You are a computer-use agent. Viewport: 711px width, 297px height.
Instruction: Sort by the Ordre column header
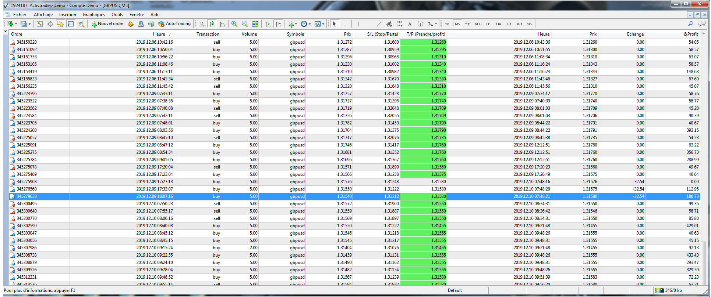39,34
